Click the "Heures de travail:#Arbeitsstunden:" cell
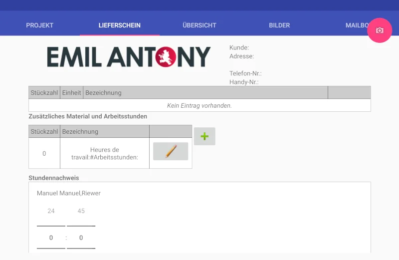The image size is (399, 260). point(105,153)
